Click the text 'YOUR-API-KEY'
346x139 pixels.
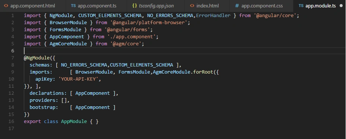click(x=78, y=79)
